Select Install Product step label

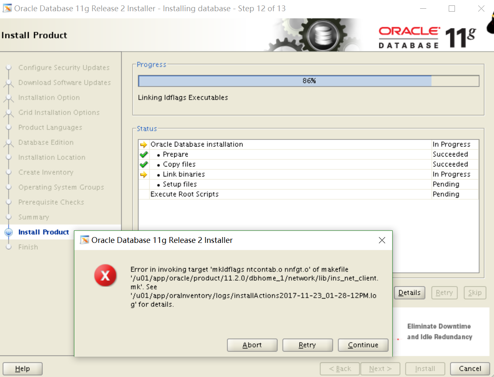[x=44, y=232]
